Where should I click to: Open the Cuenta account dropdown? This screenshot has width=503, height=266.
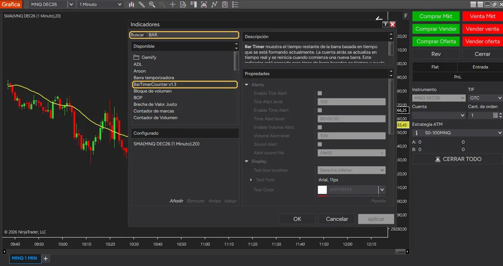click(x=439, y=115)
